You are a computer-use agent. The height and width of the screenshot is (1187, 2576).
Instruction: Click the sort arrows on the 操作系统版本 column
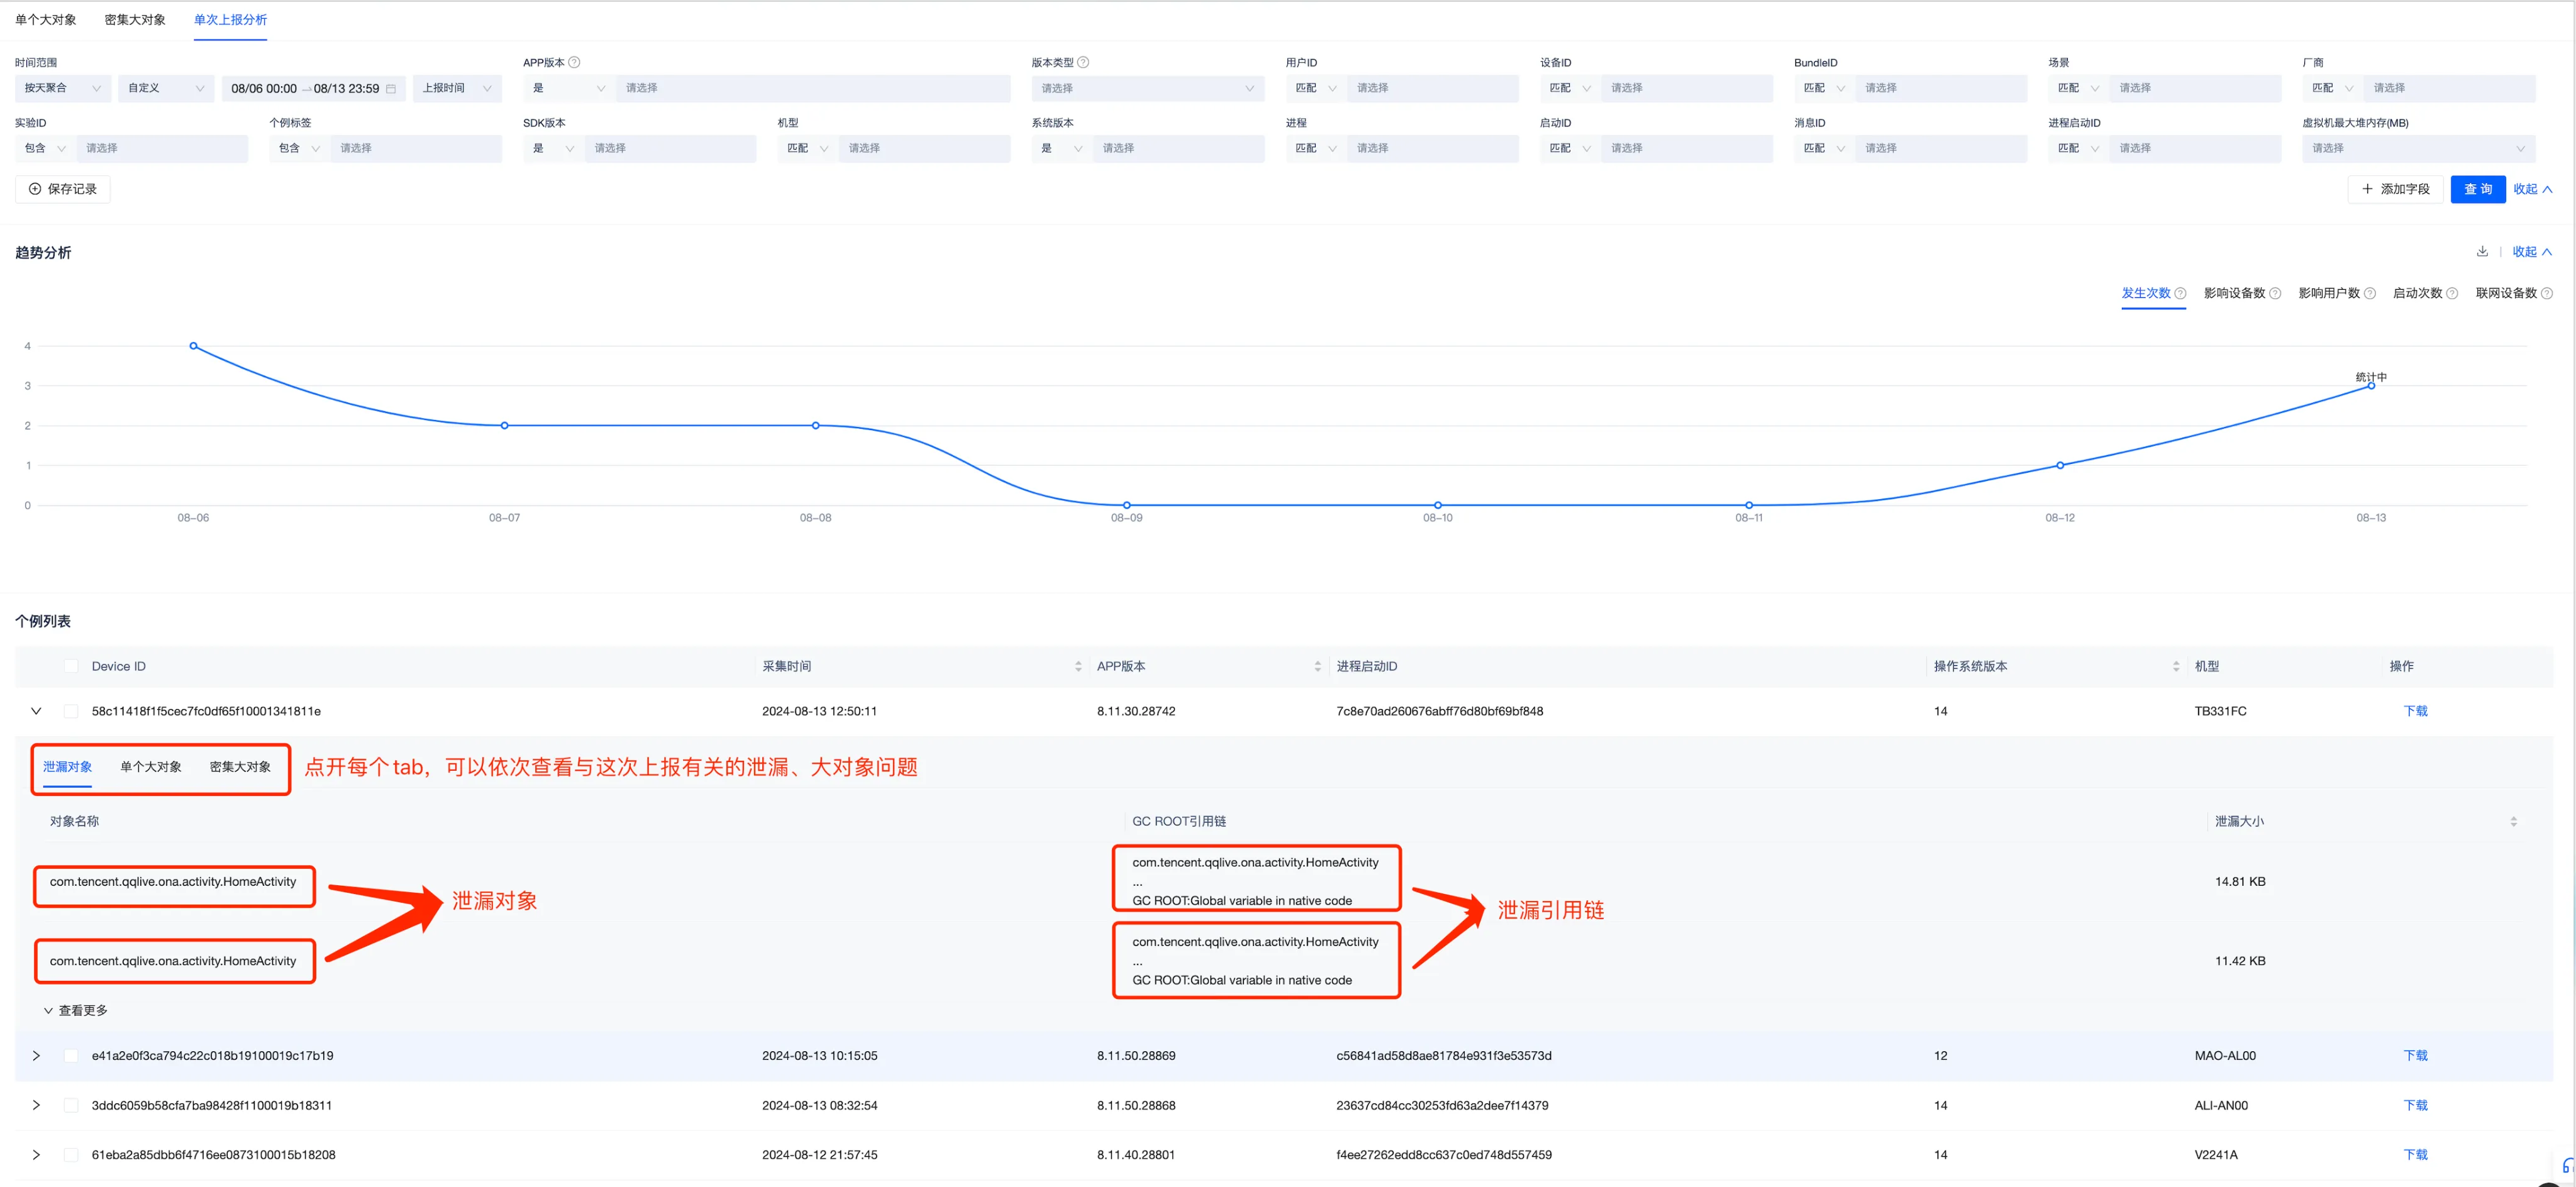[2176, 666]
